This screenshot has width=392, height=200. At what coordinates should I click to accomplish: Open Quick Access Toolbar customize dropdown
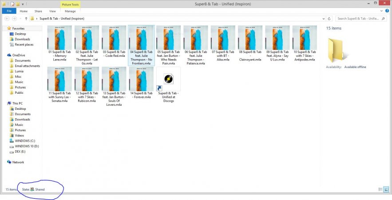pos(23,4)
